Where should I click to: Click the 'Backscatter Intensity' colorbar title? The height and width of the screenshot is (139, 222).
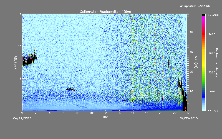217,63
